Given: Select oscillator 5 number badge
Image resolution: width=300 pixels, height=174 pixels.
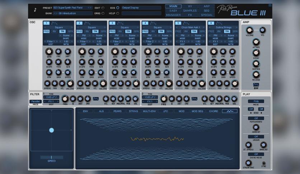Looking at the screenshot, I should click(178, 23).
